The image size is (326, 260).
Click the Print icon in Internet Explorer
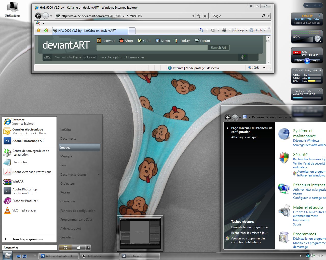(x=224, y=30)
